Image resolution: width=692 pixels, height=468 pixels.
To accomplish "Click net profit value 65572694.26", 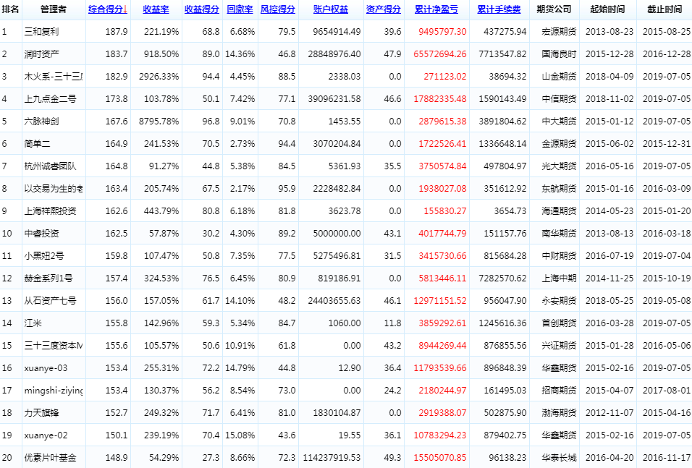I will pos(440,54).
